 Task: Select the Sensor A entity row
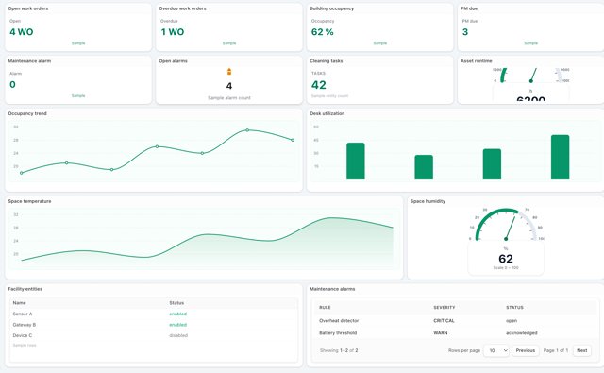tap(153, 314)
